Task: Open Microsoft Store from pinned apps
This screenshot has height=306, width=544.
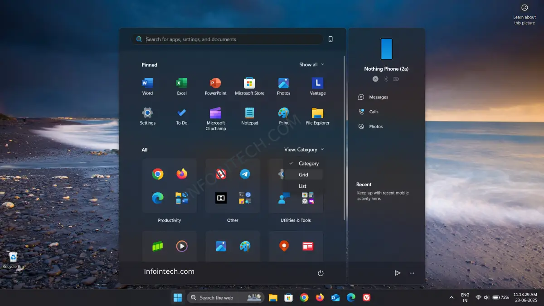Action: click(249, 86)
